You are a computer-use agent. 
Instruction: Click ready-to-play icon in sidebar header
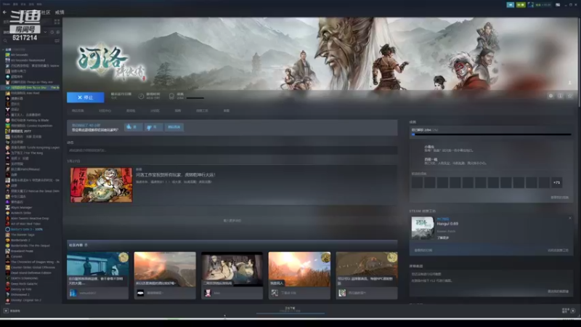(x=58, y=32)
